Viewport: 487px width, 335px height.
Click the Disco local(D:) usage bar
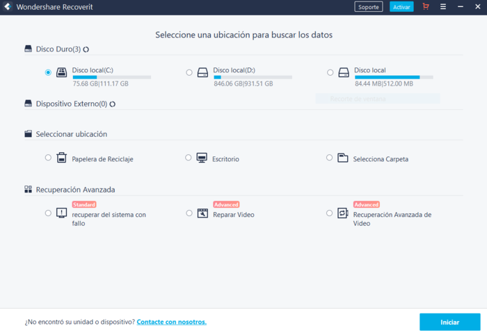[253, 77]
